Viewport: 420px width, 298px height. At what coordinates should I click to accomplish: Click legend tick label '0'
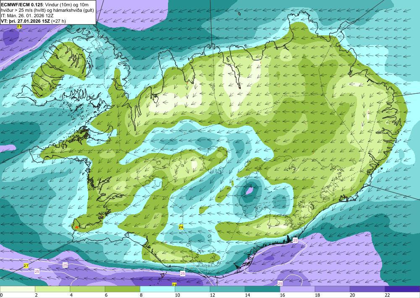1,295
